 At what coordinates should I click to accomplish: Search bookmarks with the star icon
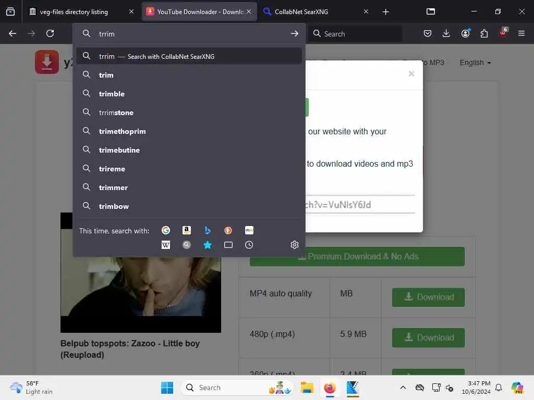pos(208,245)
